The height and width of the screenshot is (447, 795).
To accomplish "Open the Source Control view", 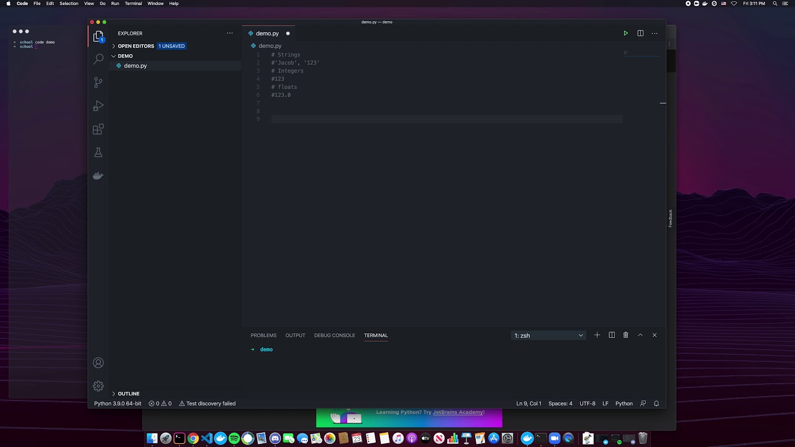I will click(98, 83).
